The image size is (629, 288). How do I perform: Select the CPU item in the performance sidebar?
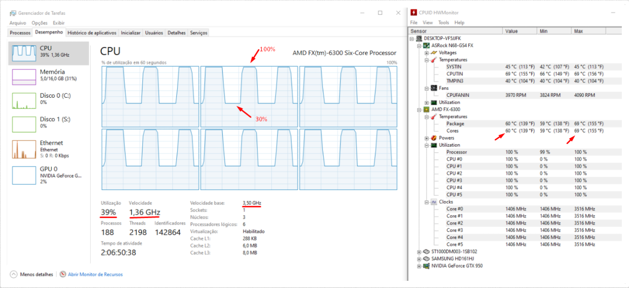[x=49, y=53]
